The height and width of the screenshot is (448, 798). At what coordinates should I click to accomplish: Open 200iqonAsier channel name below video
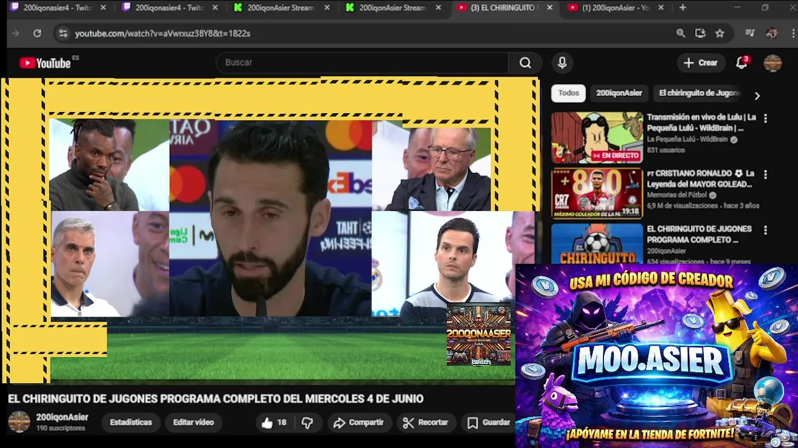pos(62,418)
